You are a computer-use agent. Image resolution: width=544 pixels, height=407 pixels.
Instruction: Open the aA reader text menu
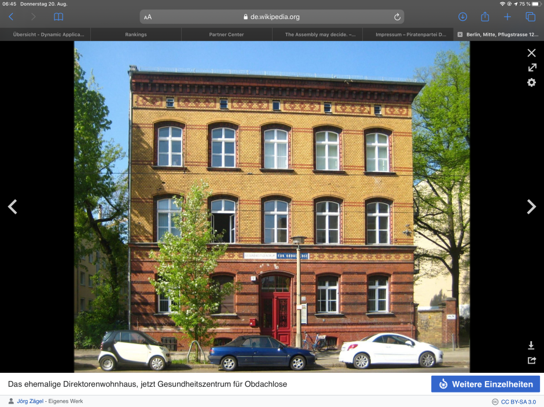coord(148,17)
